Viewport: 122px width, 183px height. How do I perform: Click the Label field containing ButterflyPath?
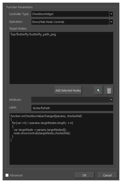72,108
